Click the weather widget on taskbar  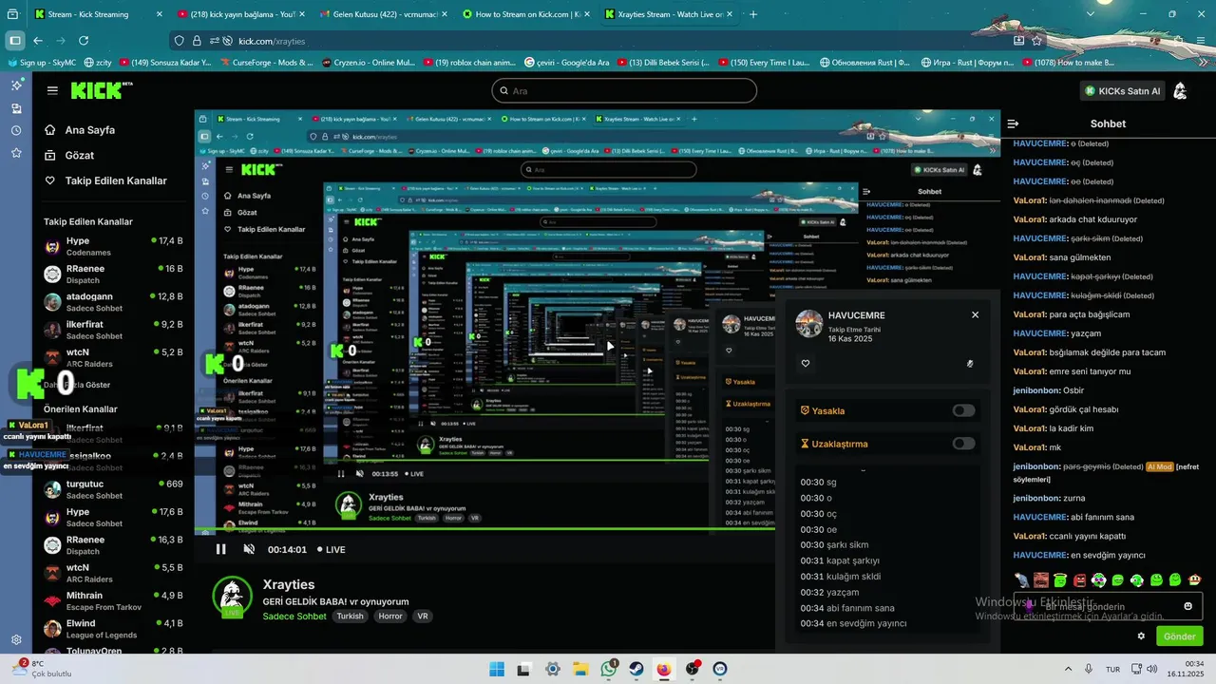point(40,669)
